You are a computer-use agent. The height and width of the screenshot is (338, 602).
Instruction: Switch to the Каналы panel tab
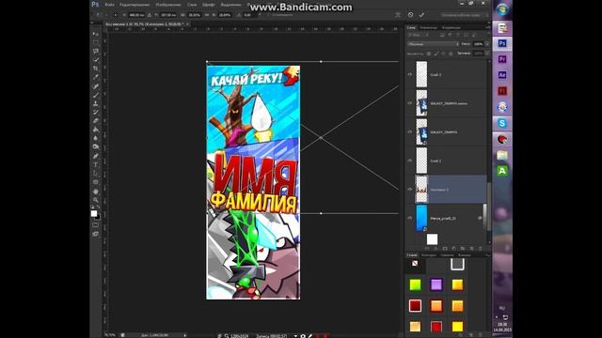click(464, 254)
